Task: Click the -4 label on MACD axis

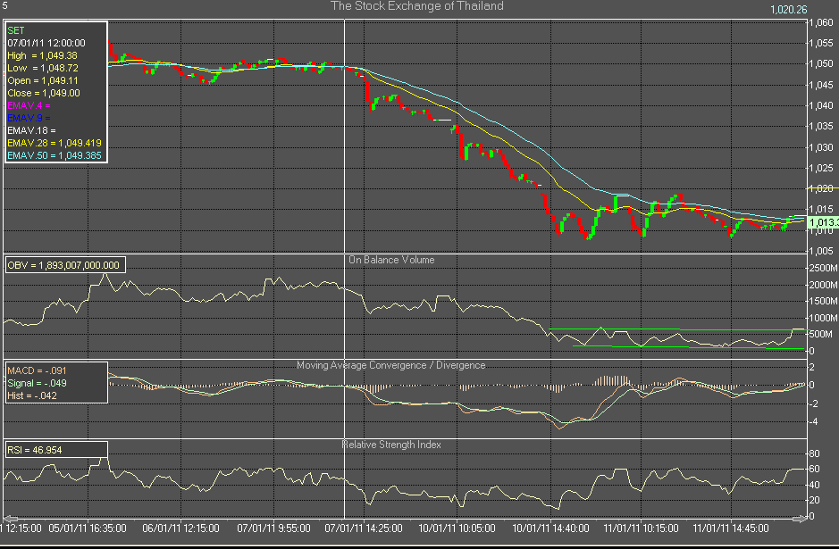Action: 811,421
